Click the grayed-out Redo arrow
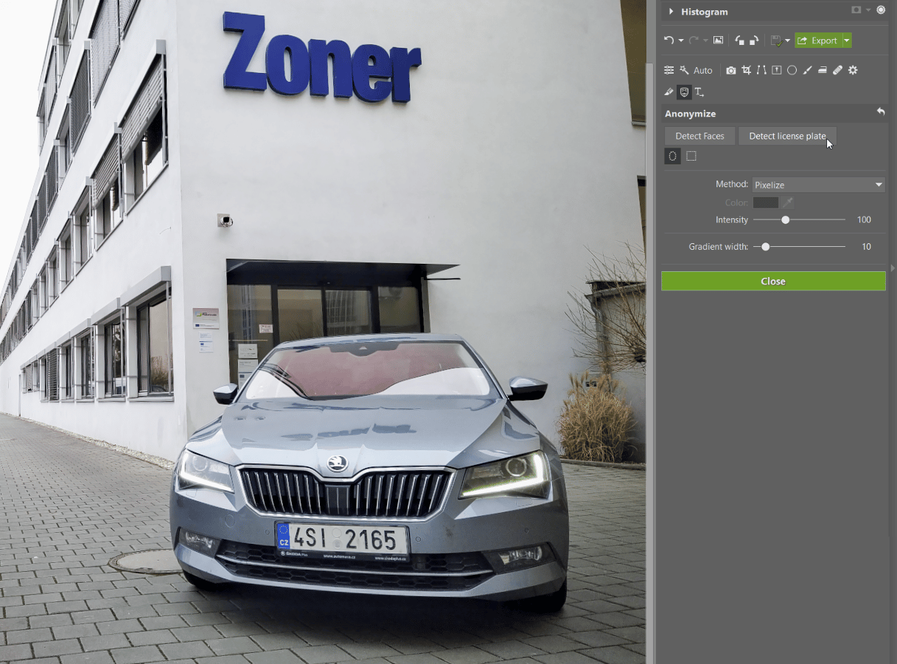This screenshot has width=897, height=664. click(x=694, y=41)
